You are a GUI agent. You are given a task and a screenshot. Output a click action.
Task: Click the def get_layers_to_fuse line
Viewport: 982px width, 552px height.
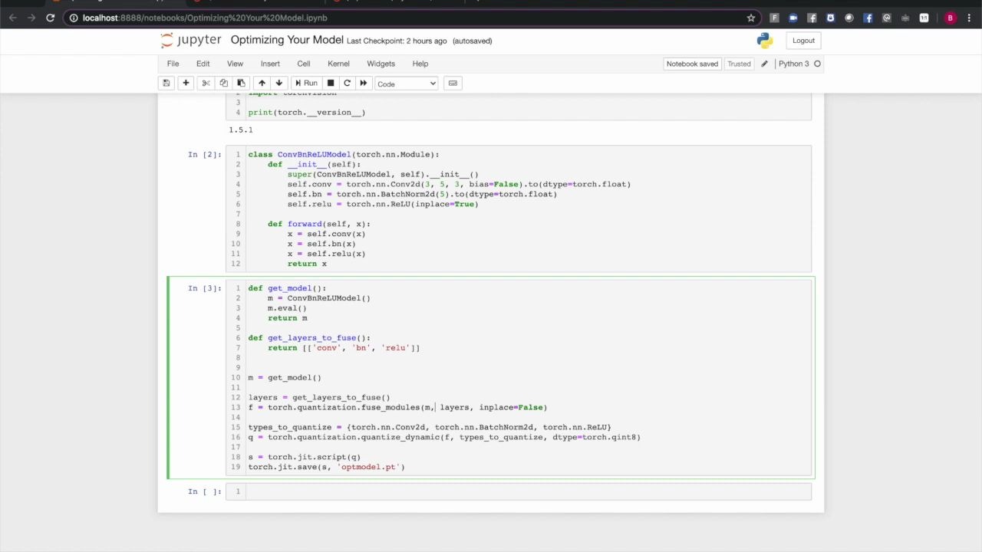click(309, 337)
